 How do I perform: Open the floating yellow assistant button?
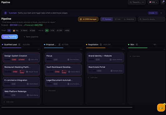point(161,108)
